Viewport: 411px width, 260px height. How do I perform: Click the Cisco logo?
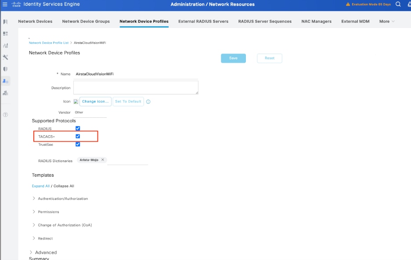(x=16, y=4)
